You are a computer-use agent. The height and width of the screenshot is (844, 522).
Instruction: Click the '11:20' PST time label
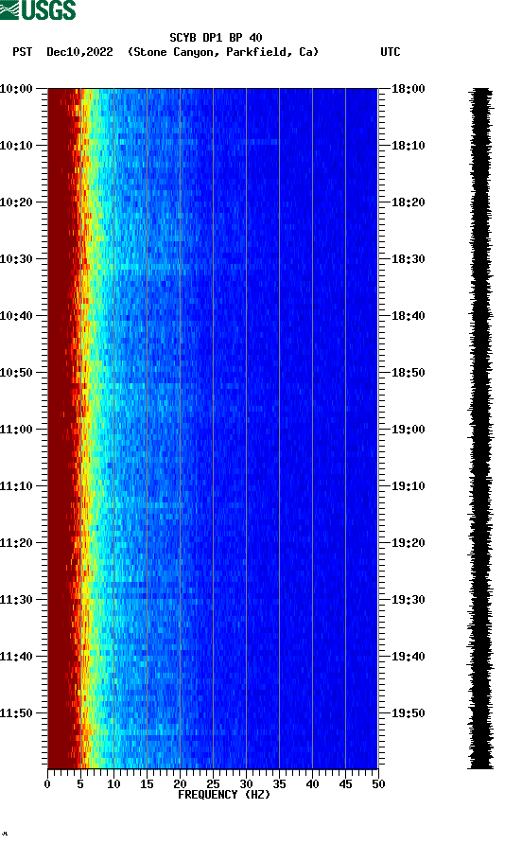click(16, 543)
